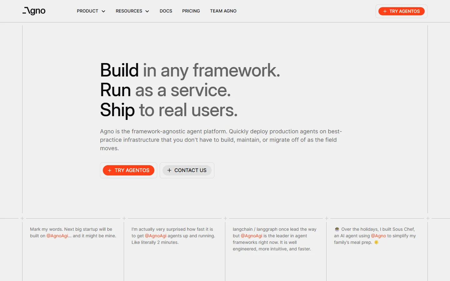The width and height of the screenshot is (450, 281).
Task: Expand the PRODUCT dropdown chevron
Action: click(103, 11)
